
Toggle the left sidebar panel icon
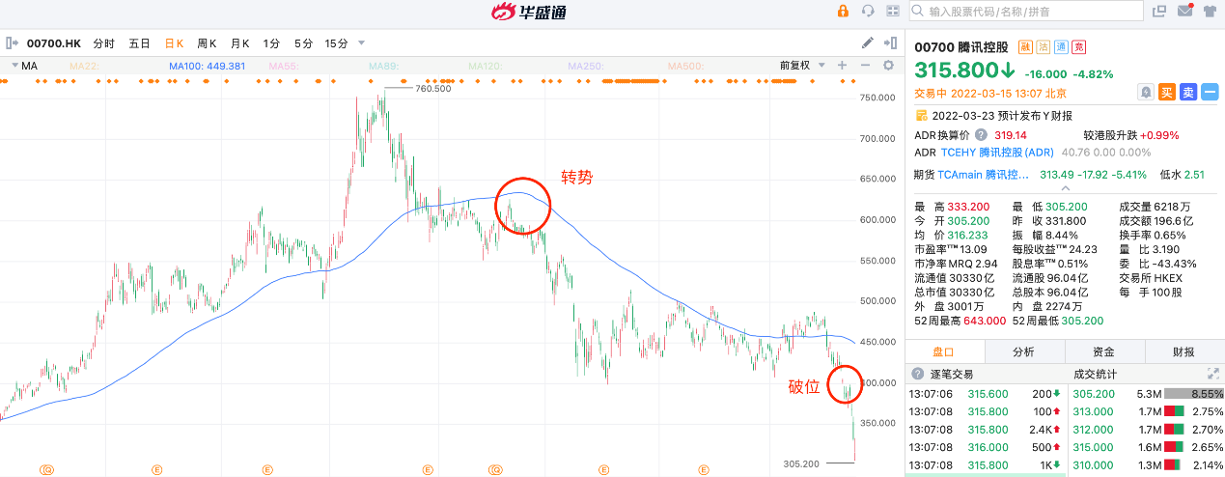tap(12, 42)
